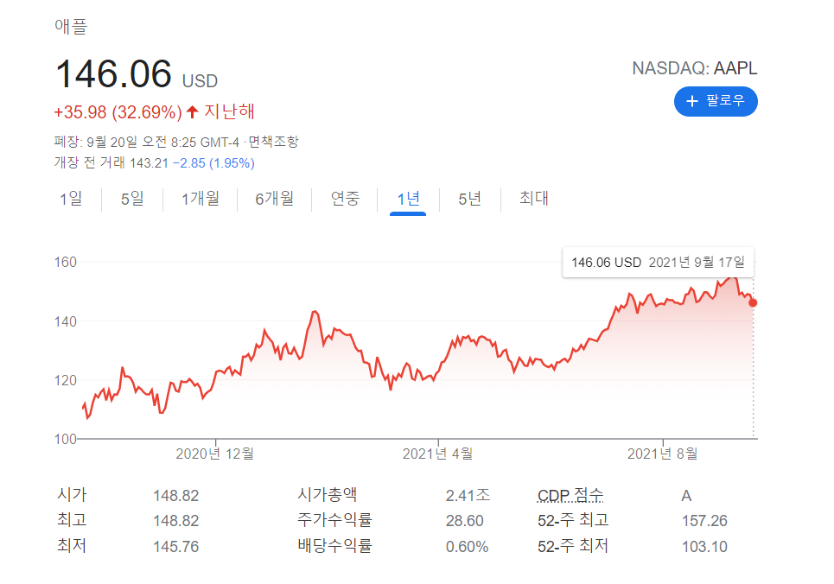Click the 배당수익률 value 0.60%
The width and height of the screenshot is (834, 584).
point(467,546)
